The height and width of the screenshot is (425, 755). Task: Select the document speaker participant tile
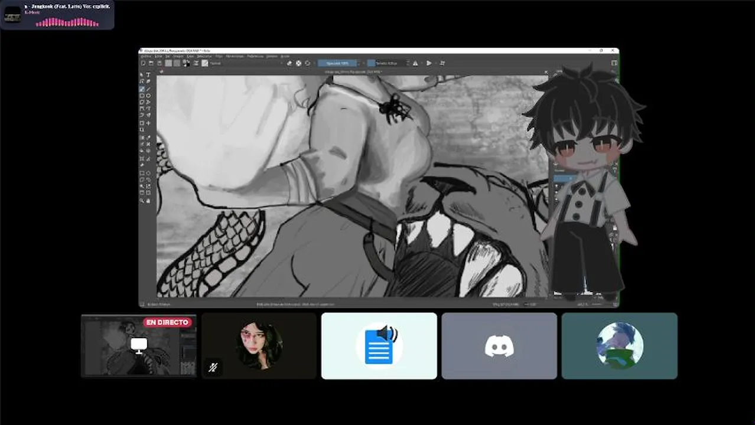[379, 346]
